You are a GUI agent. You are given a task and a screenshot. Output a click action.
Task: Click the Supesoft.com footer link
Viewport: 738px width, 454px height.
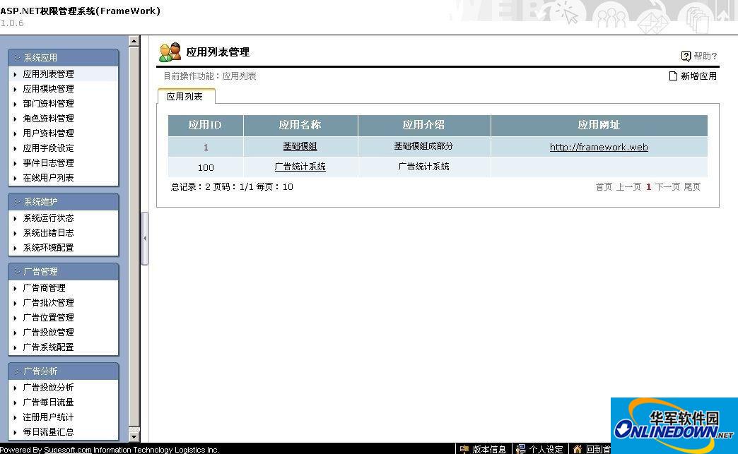(68, 450)
